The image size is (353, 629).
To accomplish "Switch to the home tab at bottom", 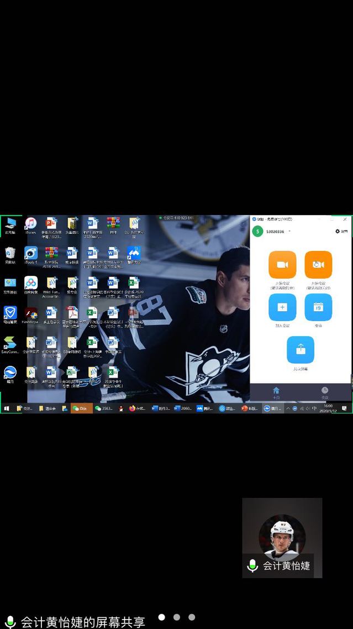I will 276,391.
